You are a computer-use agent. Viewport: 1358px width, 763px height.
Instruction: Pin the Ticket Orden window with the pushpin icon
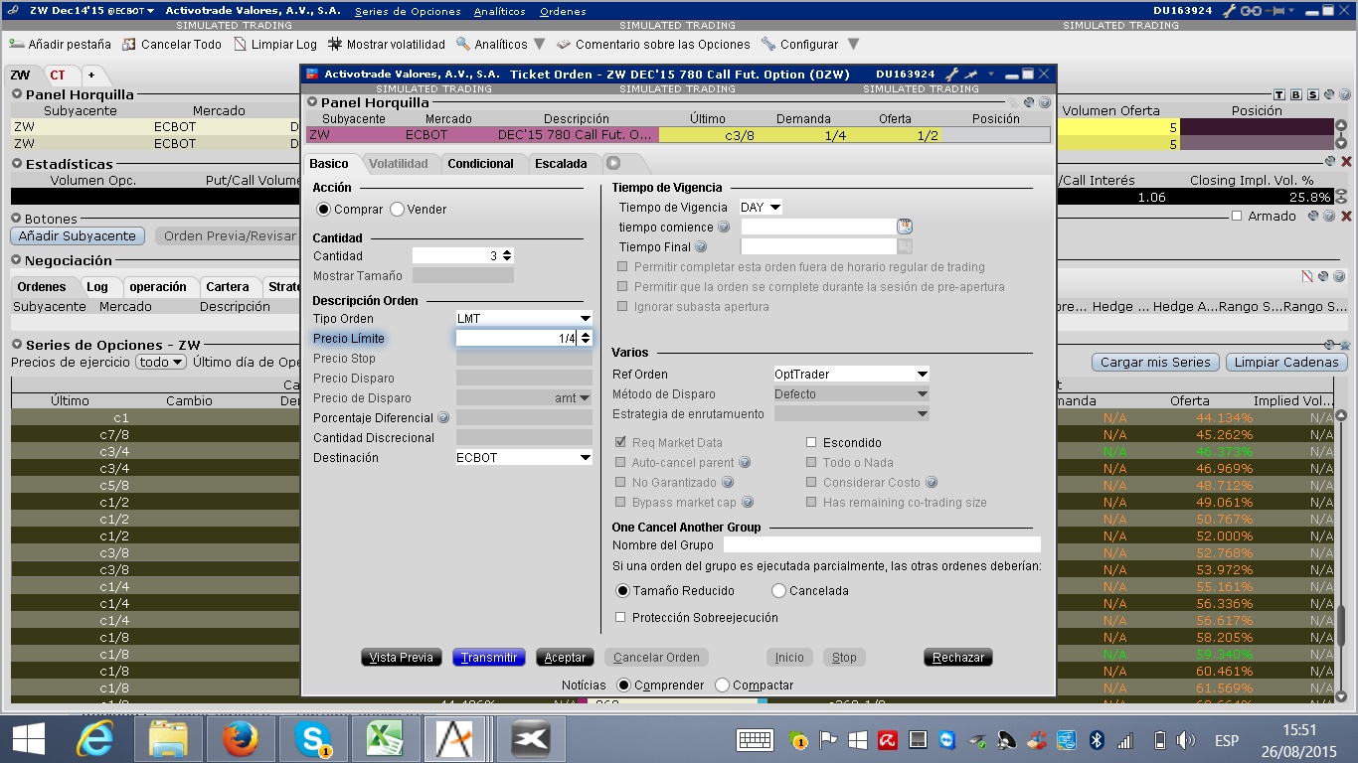(x=970, y=75)
